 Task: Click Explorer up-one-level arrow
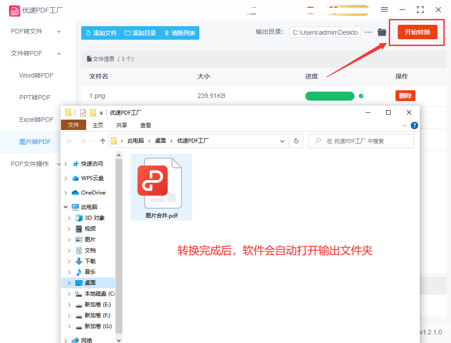point(103,141)
